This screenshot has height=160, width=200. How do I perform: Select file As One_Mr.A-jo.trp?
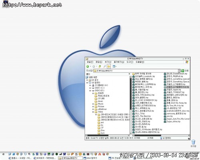pyautogui.click(x=174, y=106)
